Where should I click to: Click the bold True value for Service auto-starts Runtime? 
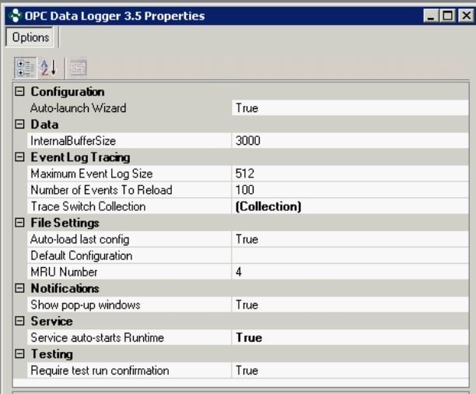click(350, 338)
